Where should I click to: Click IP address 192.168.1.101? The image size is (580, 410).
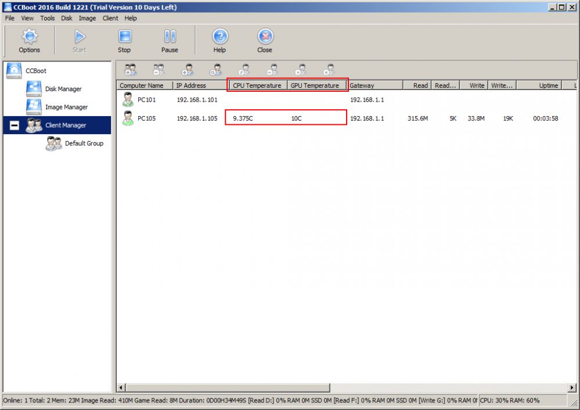tap(197, 100)
